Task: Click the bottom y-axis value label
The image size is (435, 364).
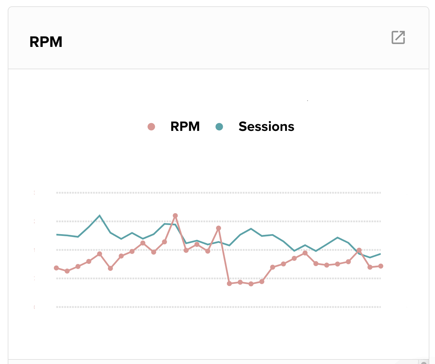Action: coord(34,307)
